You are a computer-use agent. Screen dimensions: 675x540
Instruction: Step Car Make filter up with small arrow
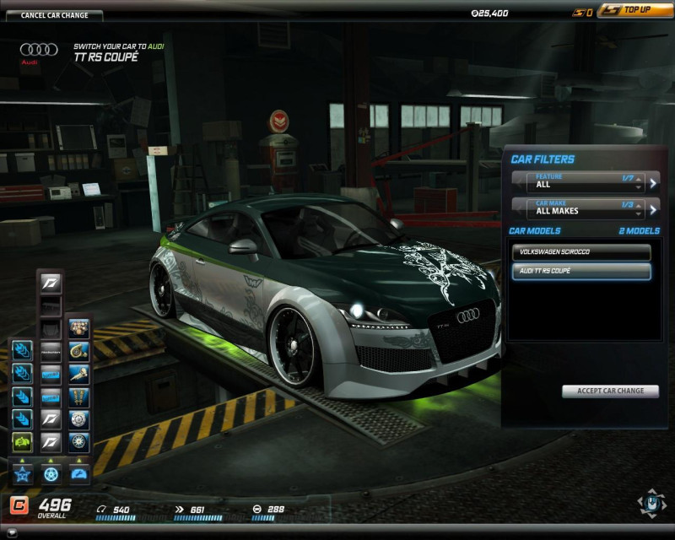tap(639, 206)
